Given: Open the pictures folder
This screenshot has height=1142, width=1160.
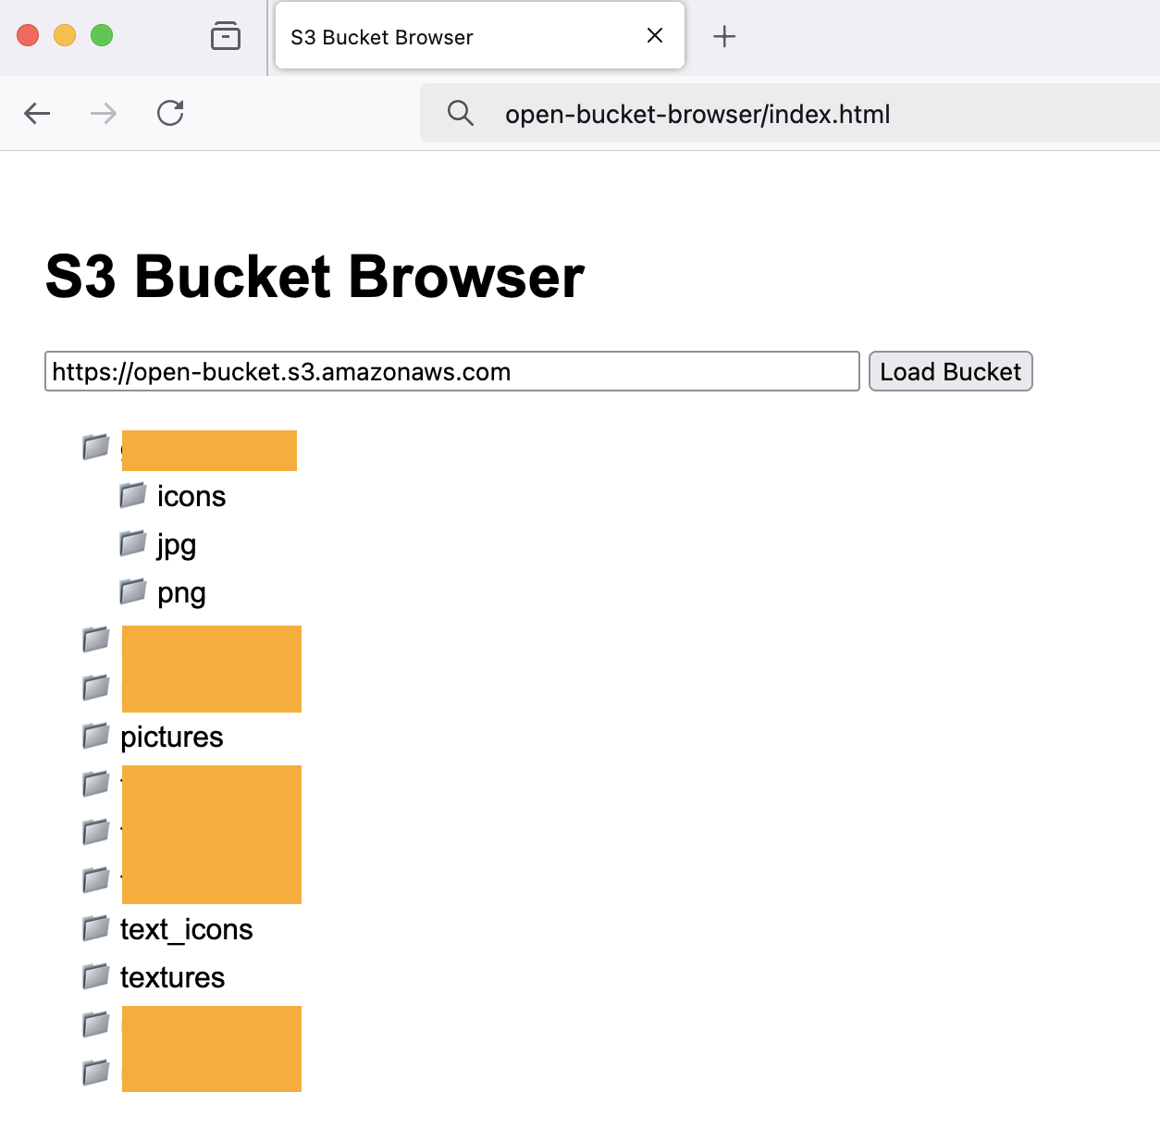Looking at the screenshot, I should 172,737.
